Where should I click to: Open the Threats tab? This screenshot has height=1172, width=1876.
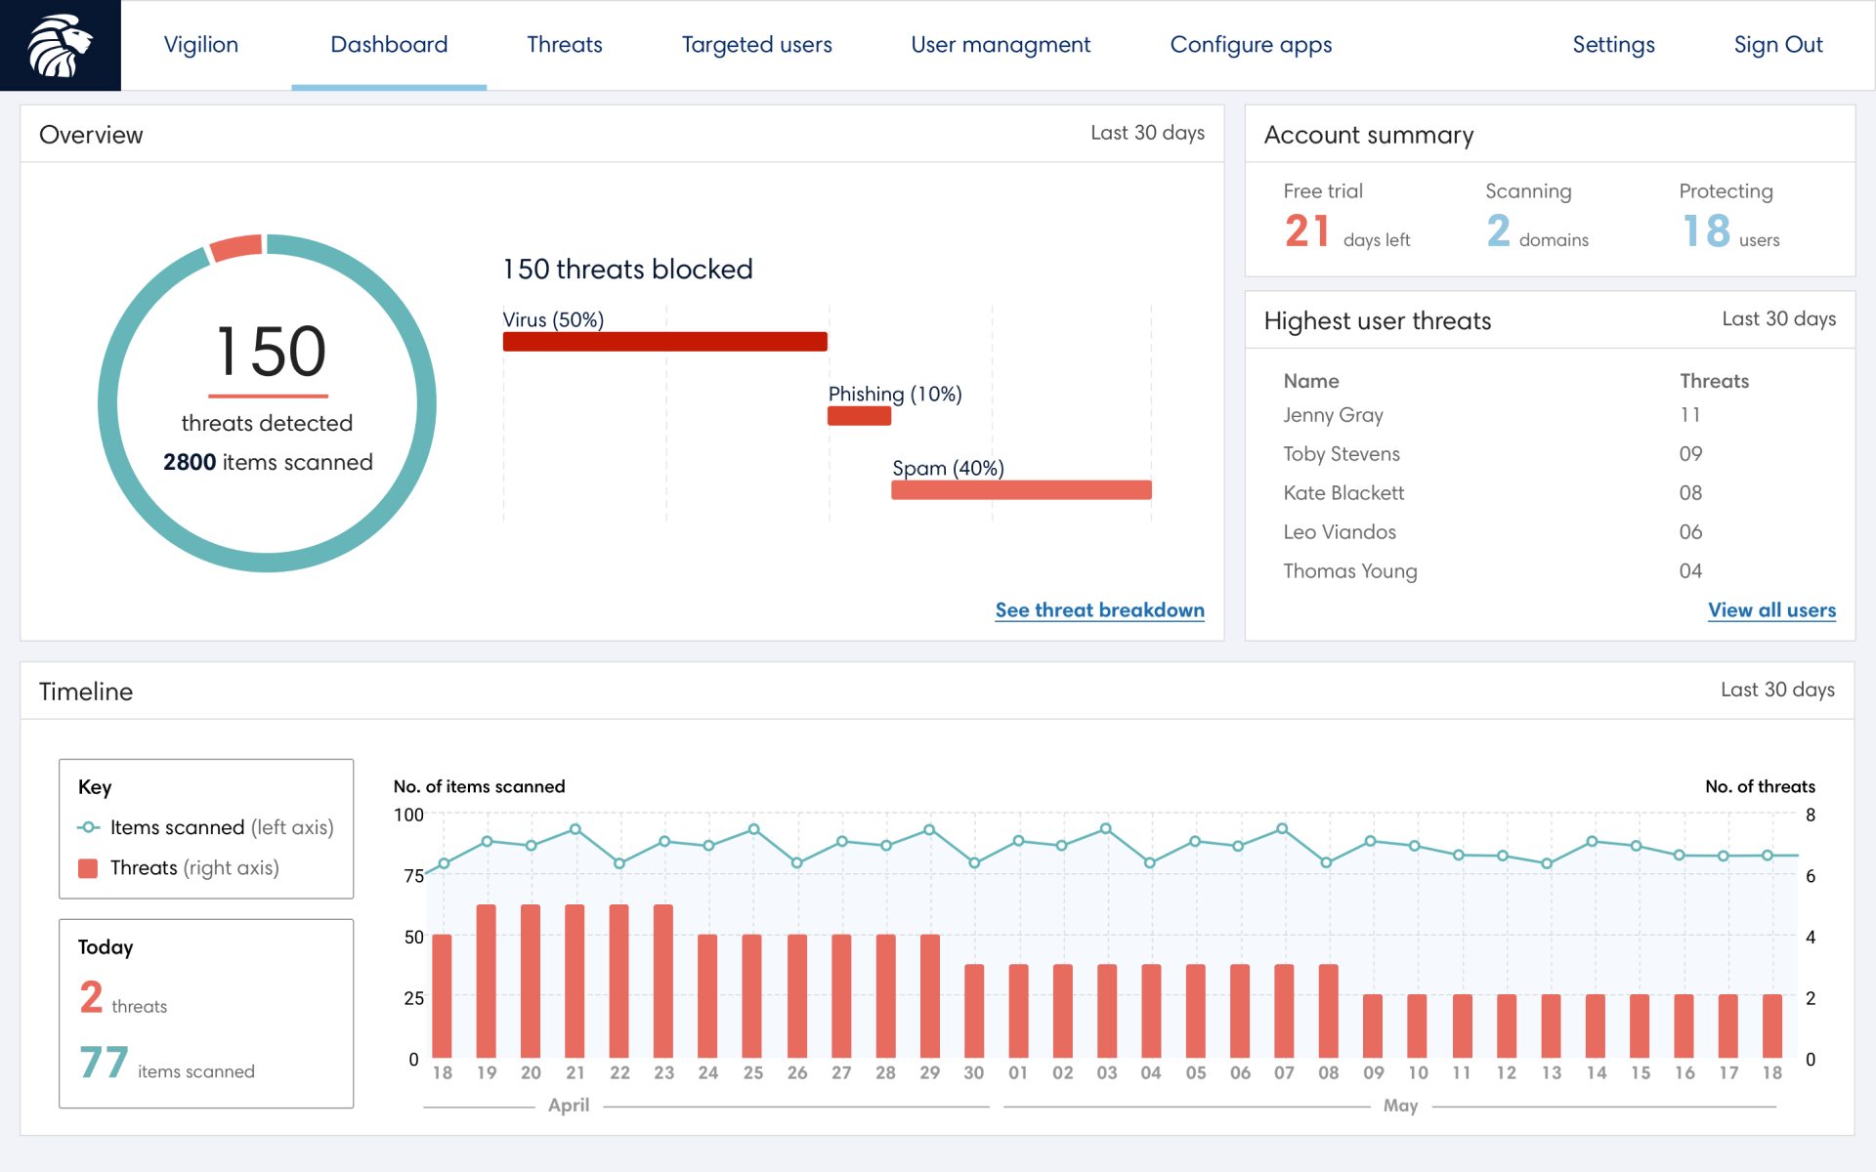pyautogui.click(x=564, y=45)
